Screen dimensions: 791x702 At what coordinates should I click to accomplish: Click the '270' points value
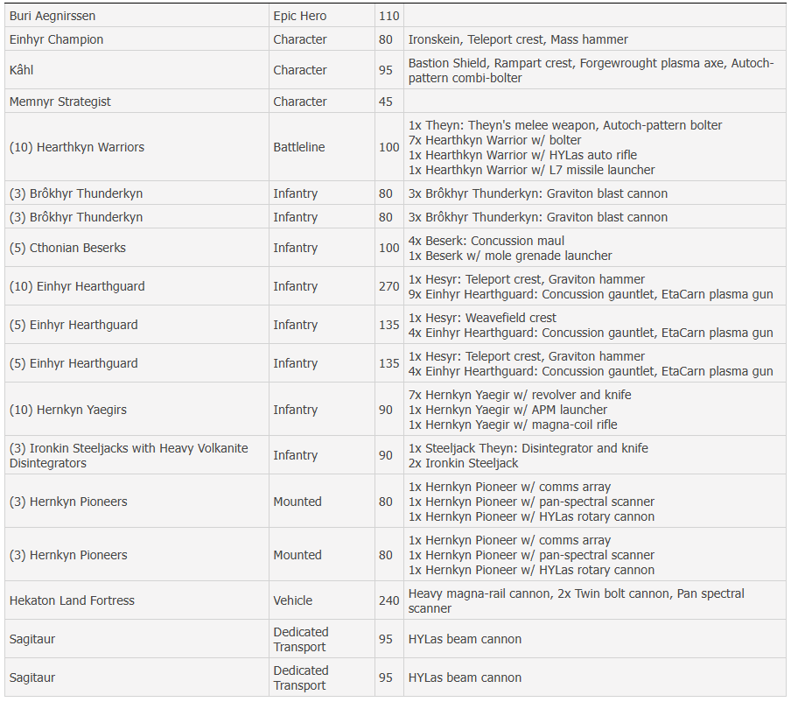[x=389, y=286]
